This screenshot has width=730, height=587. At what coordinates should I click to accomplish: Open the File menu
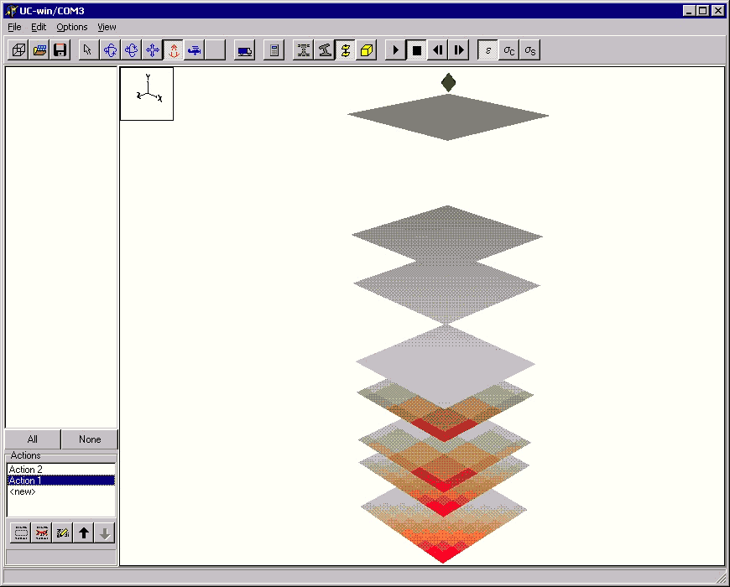coord(14,27)
